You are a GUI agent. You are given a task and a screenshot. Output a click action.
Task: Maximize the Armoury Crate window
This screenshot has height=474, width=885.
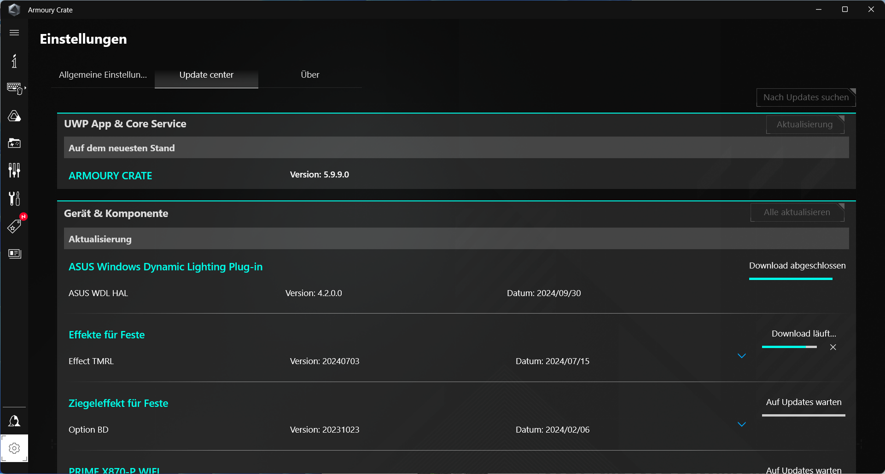(x=845, y=9)
